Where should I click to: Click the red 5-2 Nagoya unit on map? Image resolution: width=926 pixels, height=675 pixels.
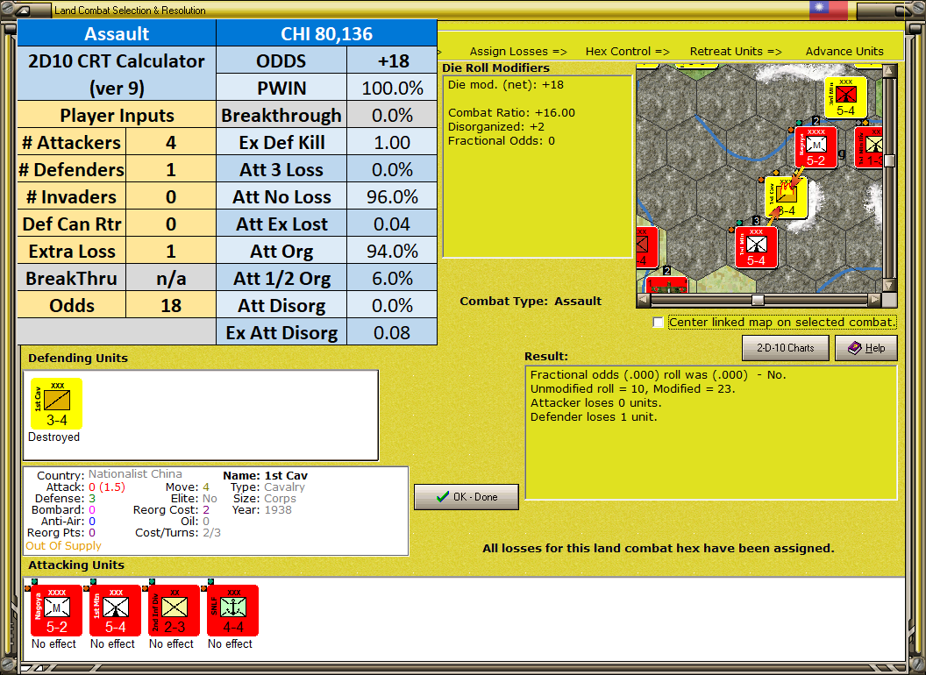click(x=816, y=147)
